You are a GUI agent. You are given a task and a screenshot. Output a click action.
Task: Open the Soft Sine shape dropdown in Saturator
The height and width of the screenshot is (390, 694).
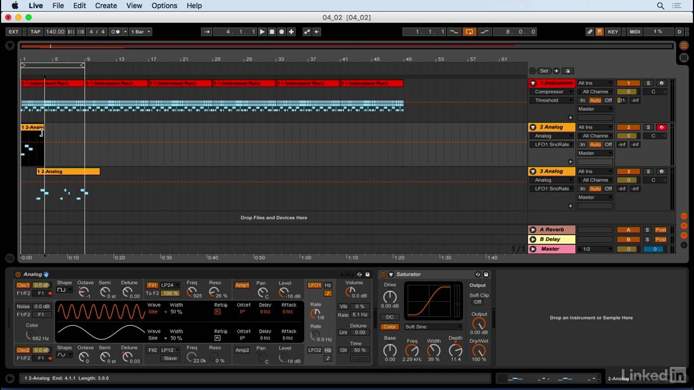tap(433, 327)
